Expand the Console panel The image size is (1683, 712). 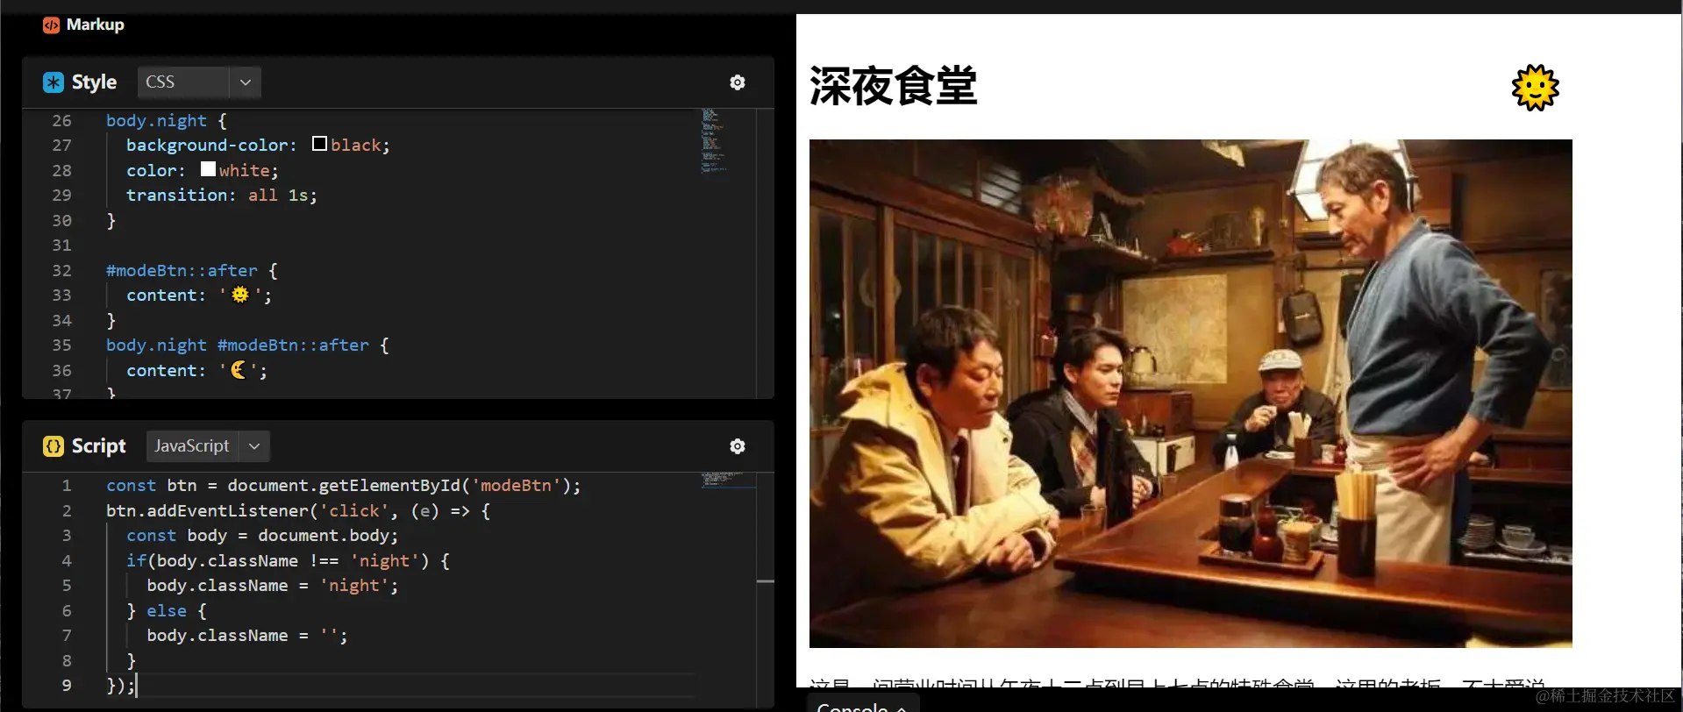click(863, 704)
